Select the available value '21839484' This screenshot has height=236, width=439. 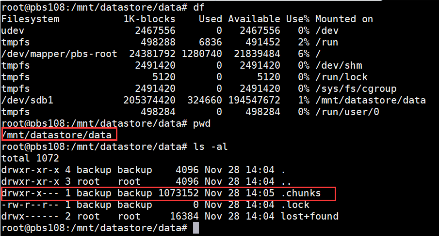pyautogui.click(x=257, y=54)
